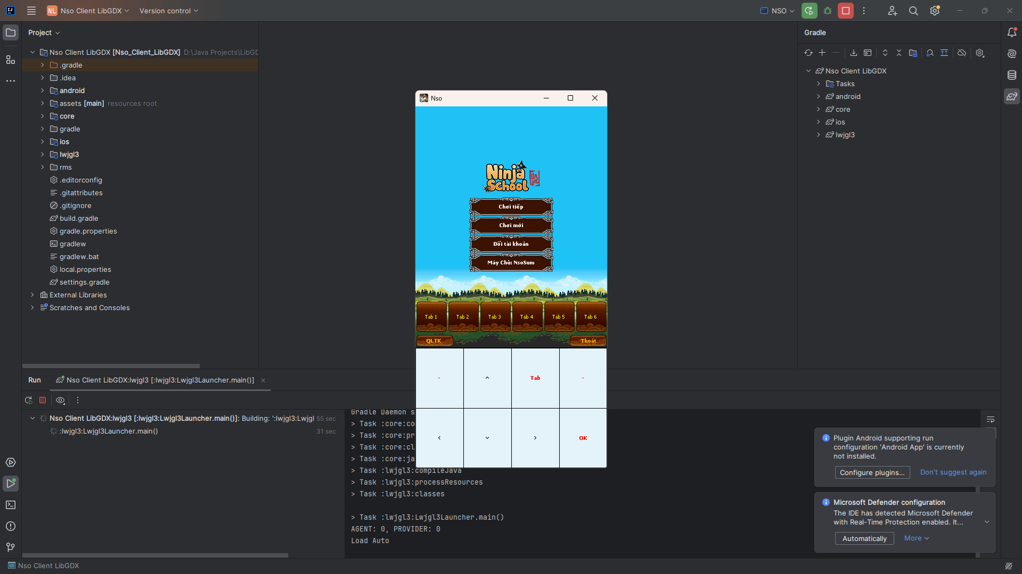
Task: Click Don't suggest again link
Action: pyautogui.click(x=953, y=472)
